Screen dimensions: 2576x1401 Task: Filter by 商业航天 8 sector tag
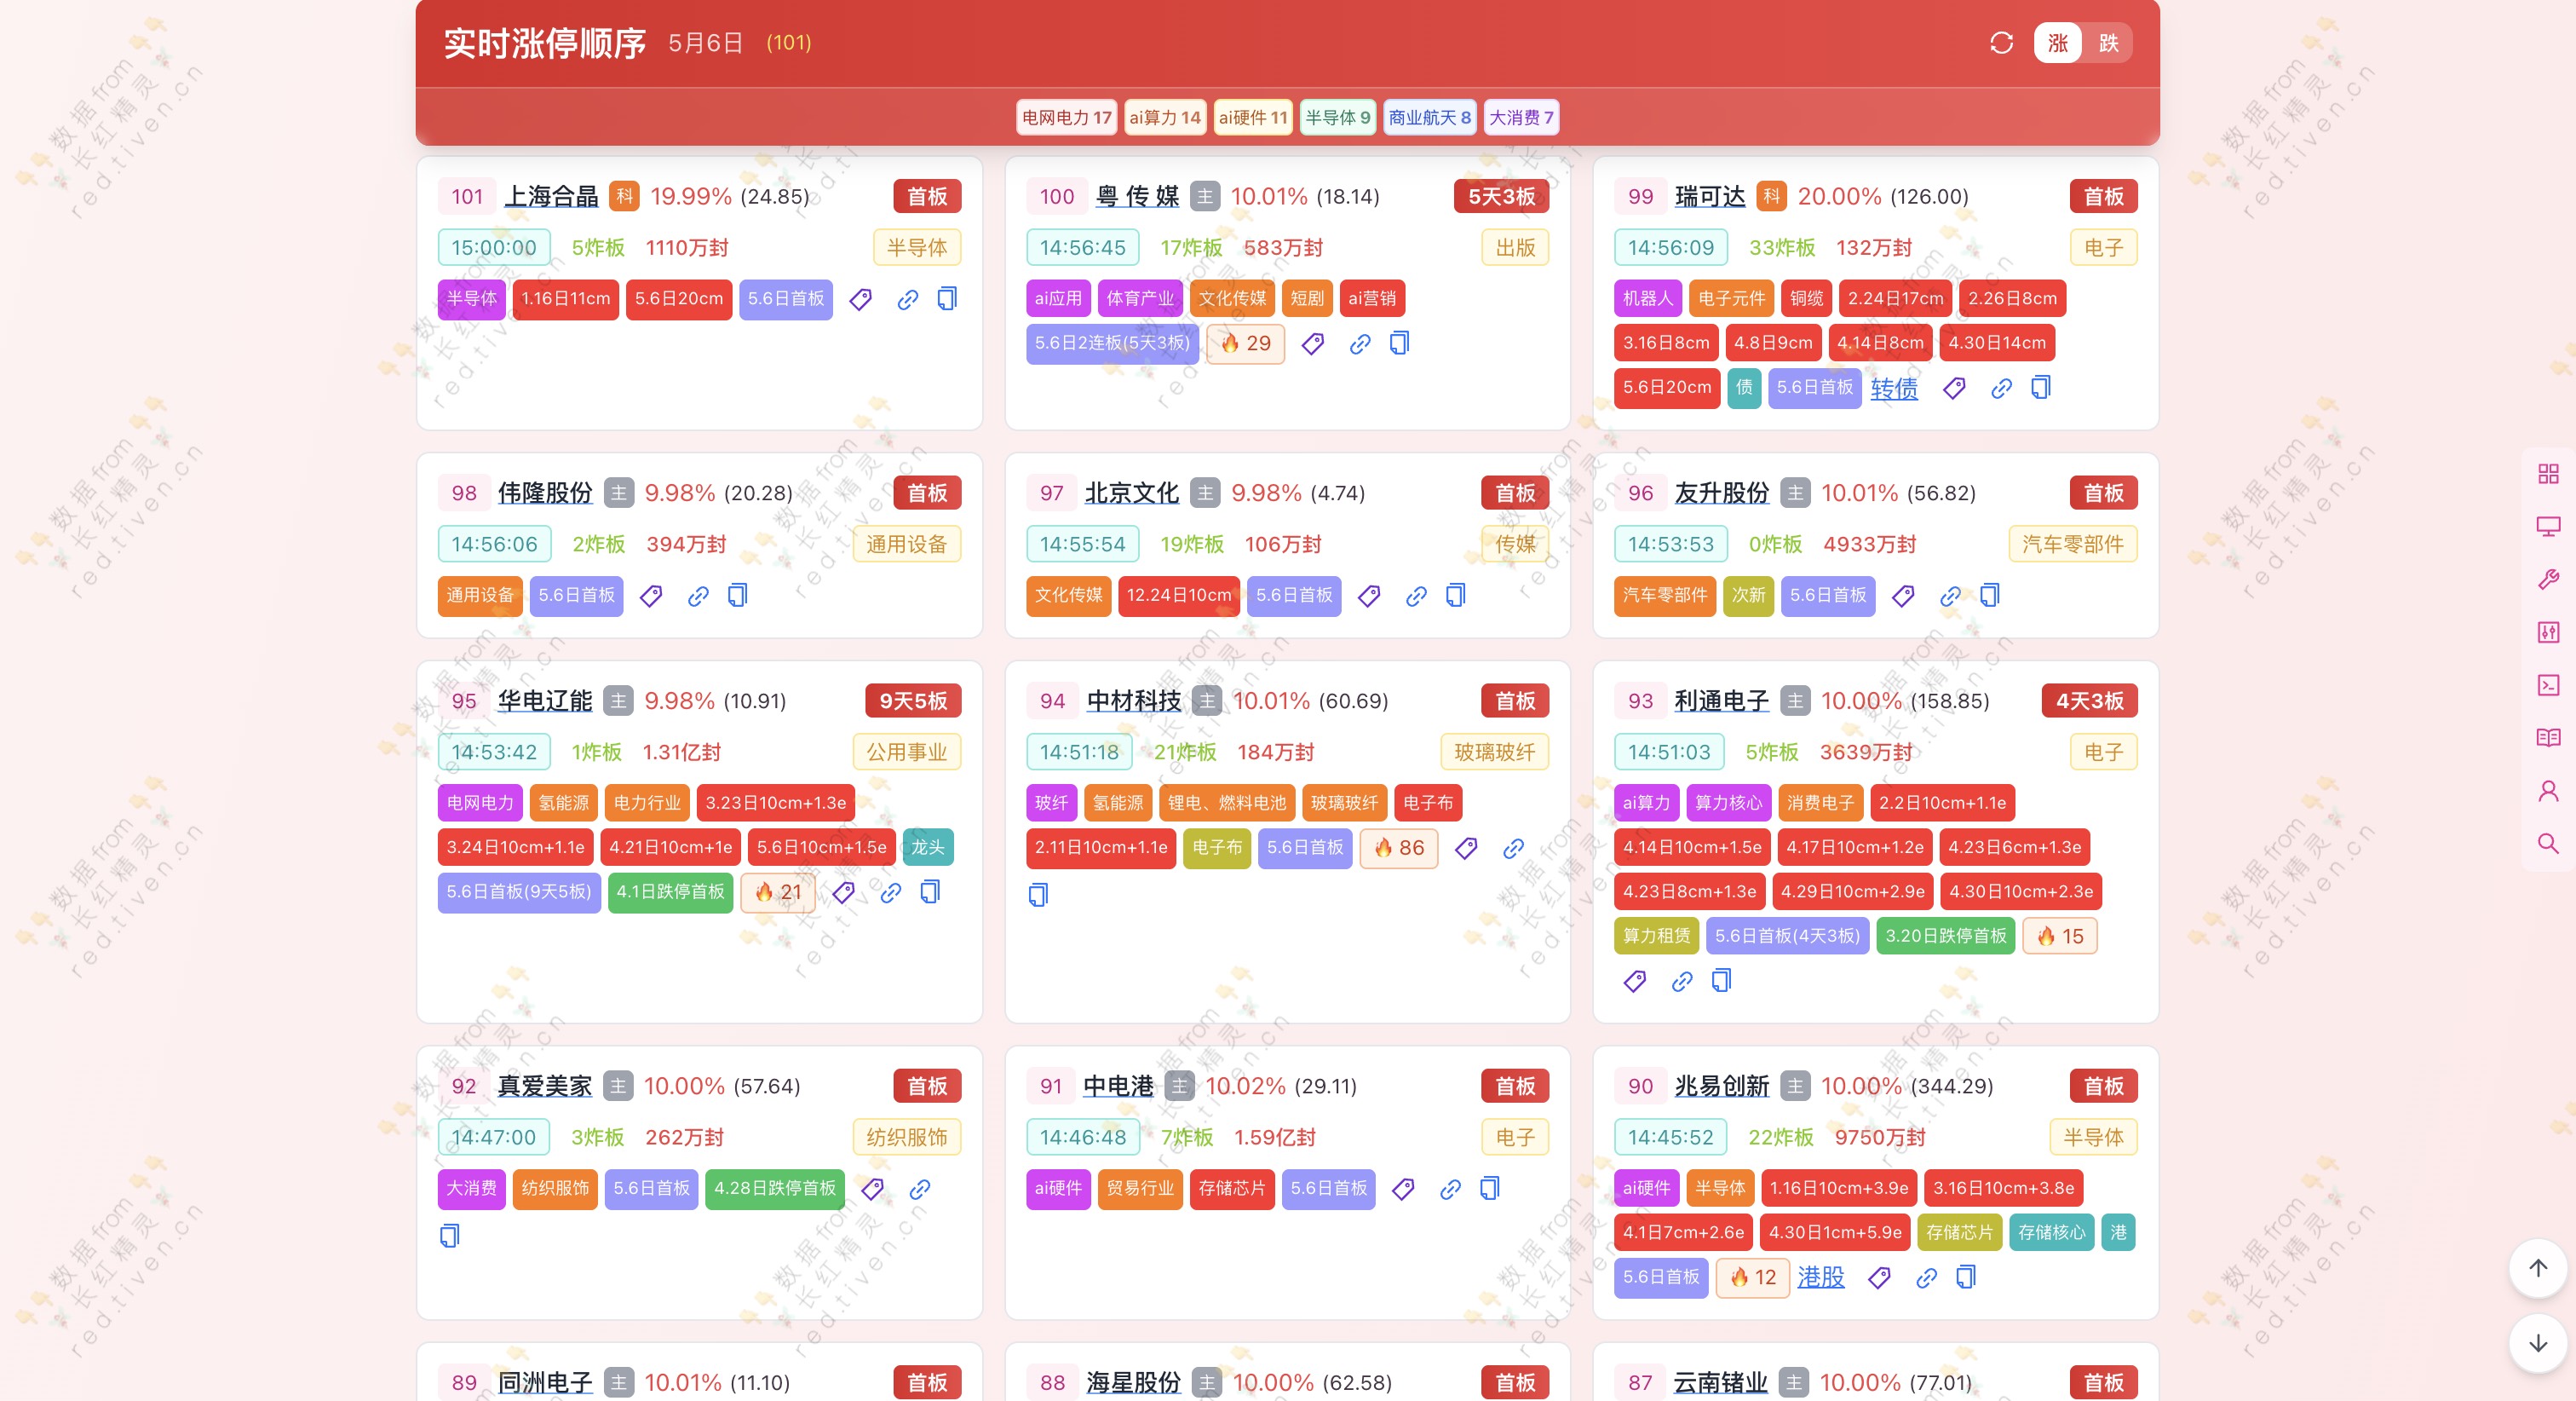pos(1430,117)
